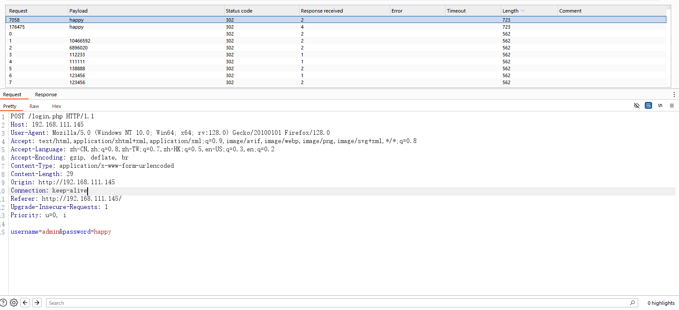This screenshot has width=679, height=310.
Task: Switch to the Response tab
Action: pyautogui.click(x=46, y=95)
